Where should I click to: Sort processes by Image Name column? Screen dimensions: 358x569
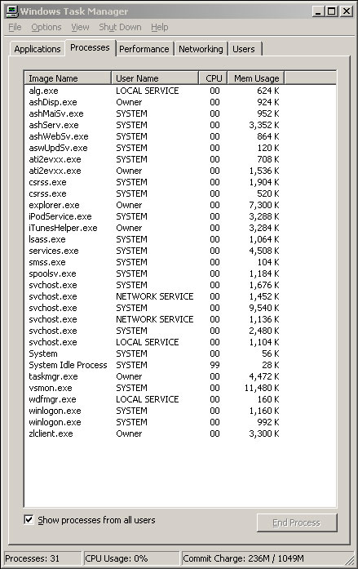tap(68, 78)
